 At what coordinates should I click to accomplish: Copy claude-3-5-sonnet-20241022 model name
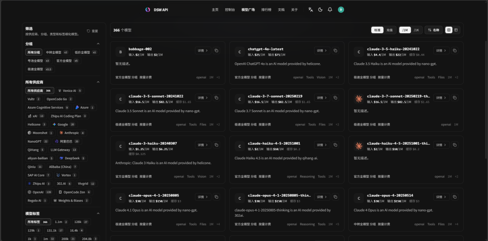pyautogui.click(x=216, y=98)
